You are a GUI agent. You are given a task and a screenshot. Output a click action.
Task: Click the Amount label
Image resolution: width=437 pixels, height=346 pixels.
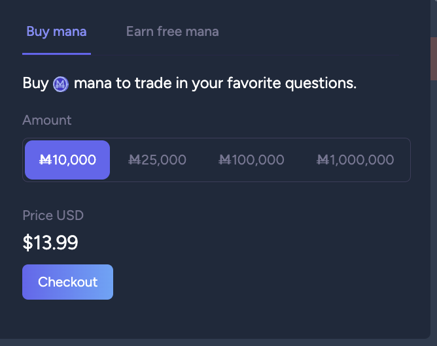(x=47, y=120)
